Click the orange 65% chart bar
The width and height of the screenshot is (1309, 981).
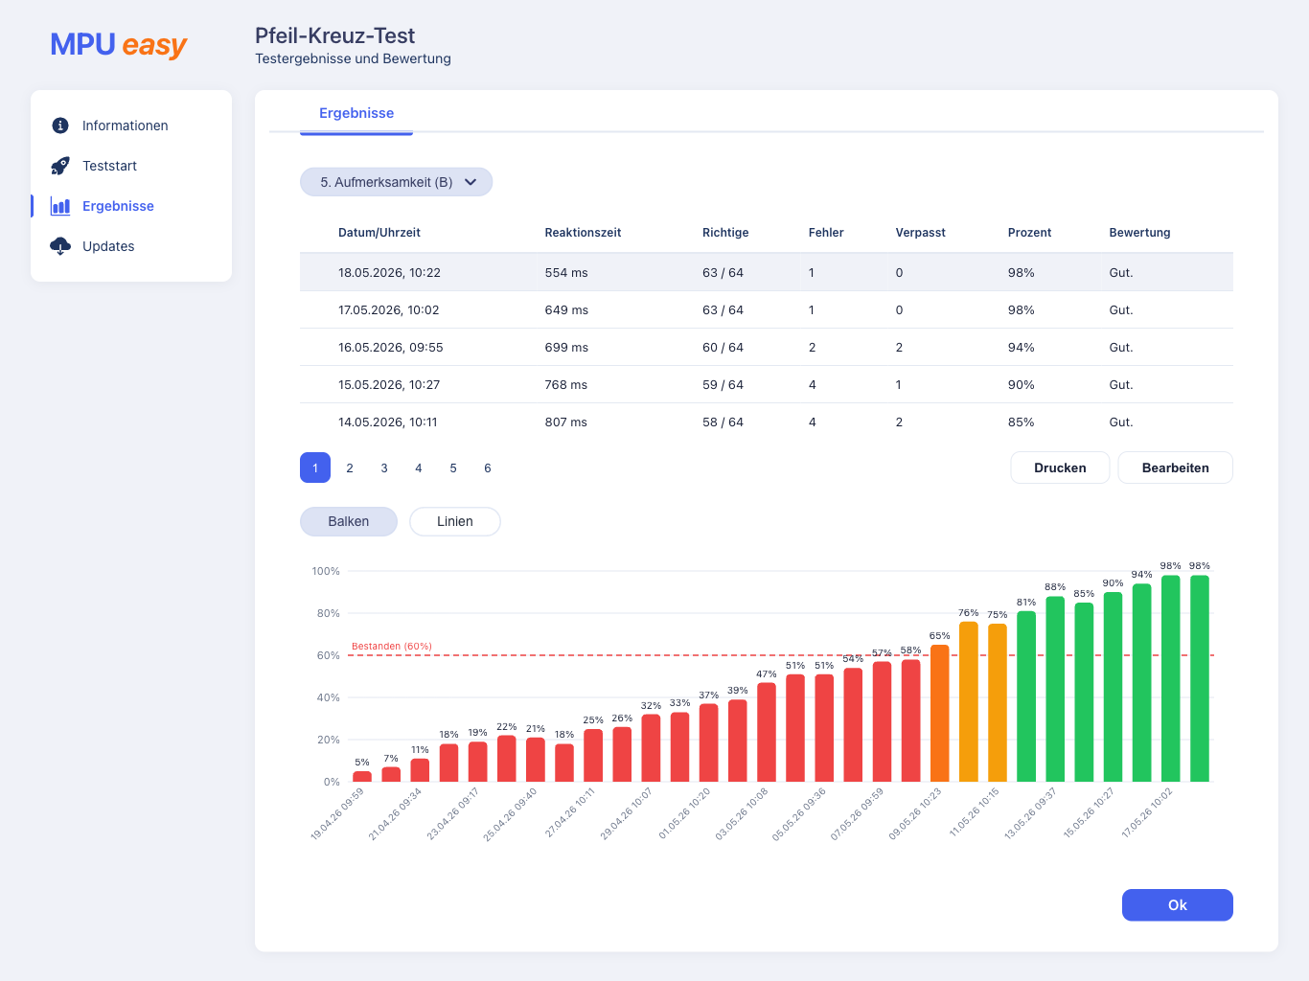click(940, 713)
